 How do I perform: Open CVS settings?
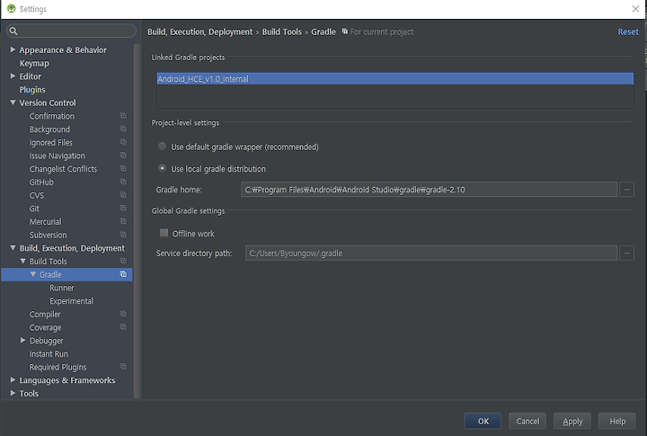pyautogui.click(x=37, y=195)
